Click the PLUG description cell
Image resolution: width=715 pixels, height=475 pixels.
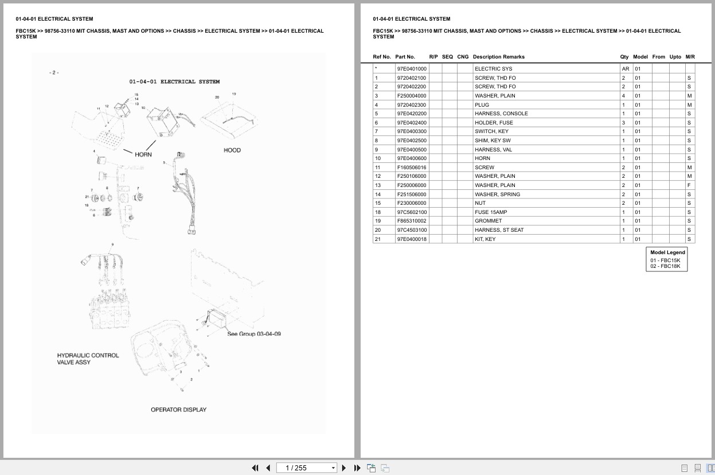482,105
